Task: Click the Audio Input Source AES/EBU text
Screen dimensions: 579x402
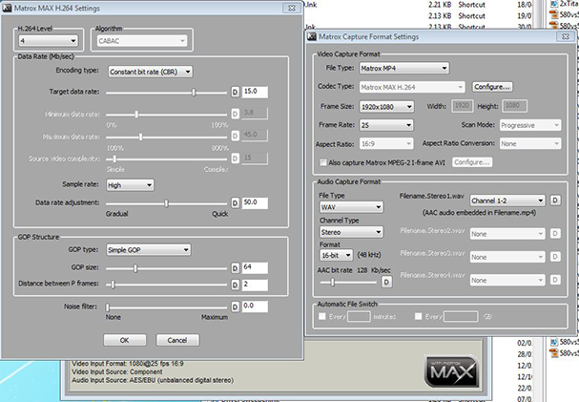Action: 153,380
